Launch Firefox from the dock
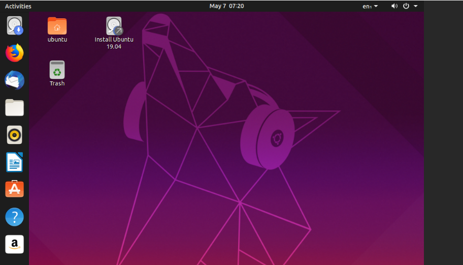The height and width of the screenshot is (265, 463). [15, 52]
